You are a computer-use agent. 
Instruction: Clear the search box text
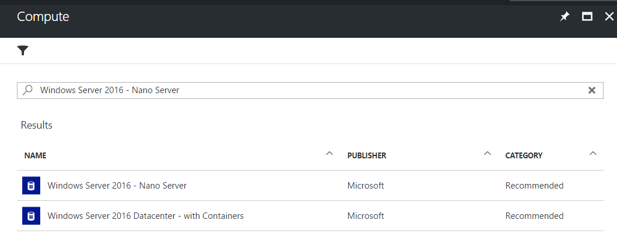click(591, 90)
